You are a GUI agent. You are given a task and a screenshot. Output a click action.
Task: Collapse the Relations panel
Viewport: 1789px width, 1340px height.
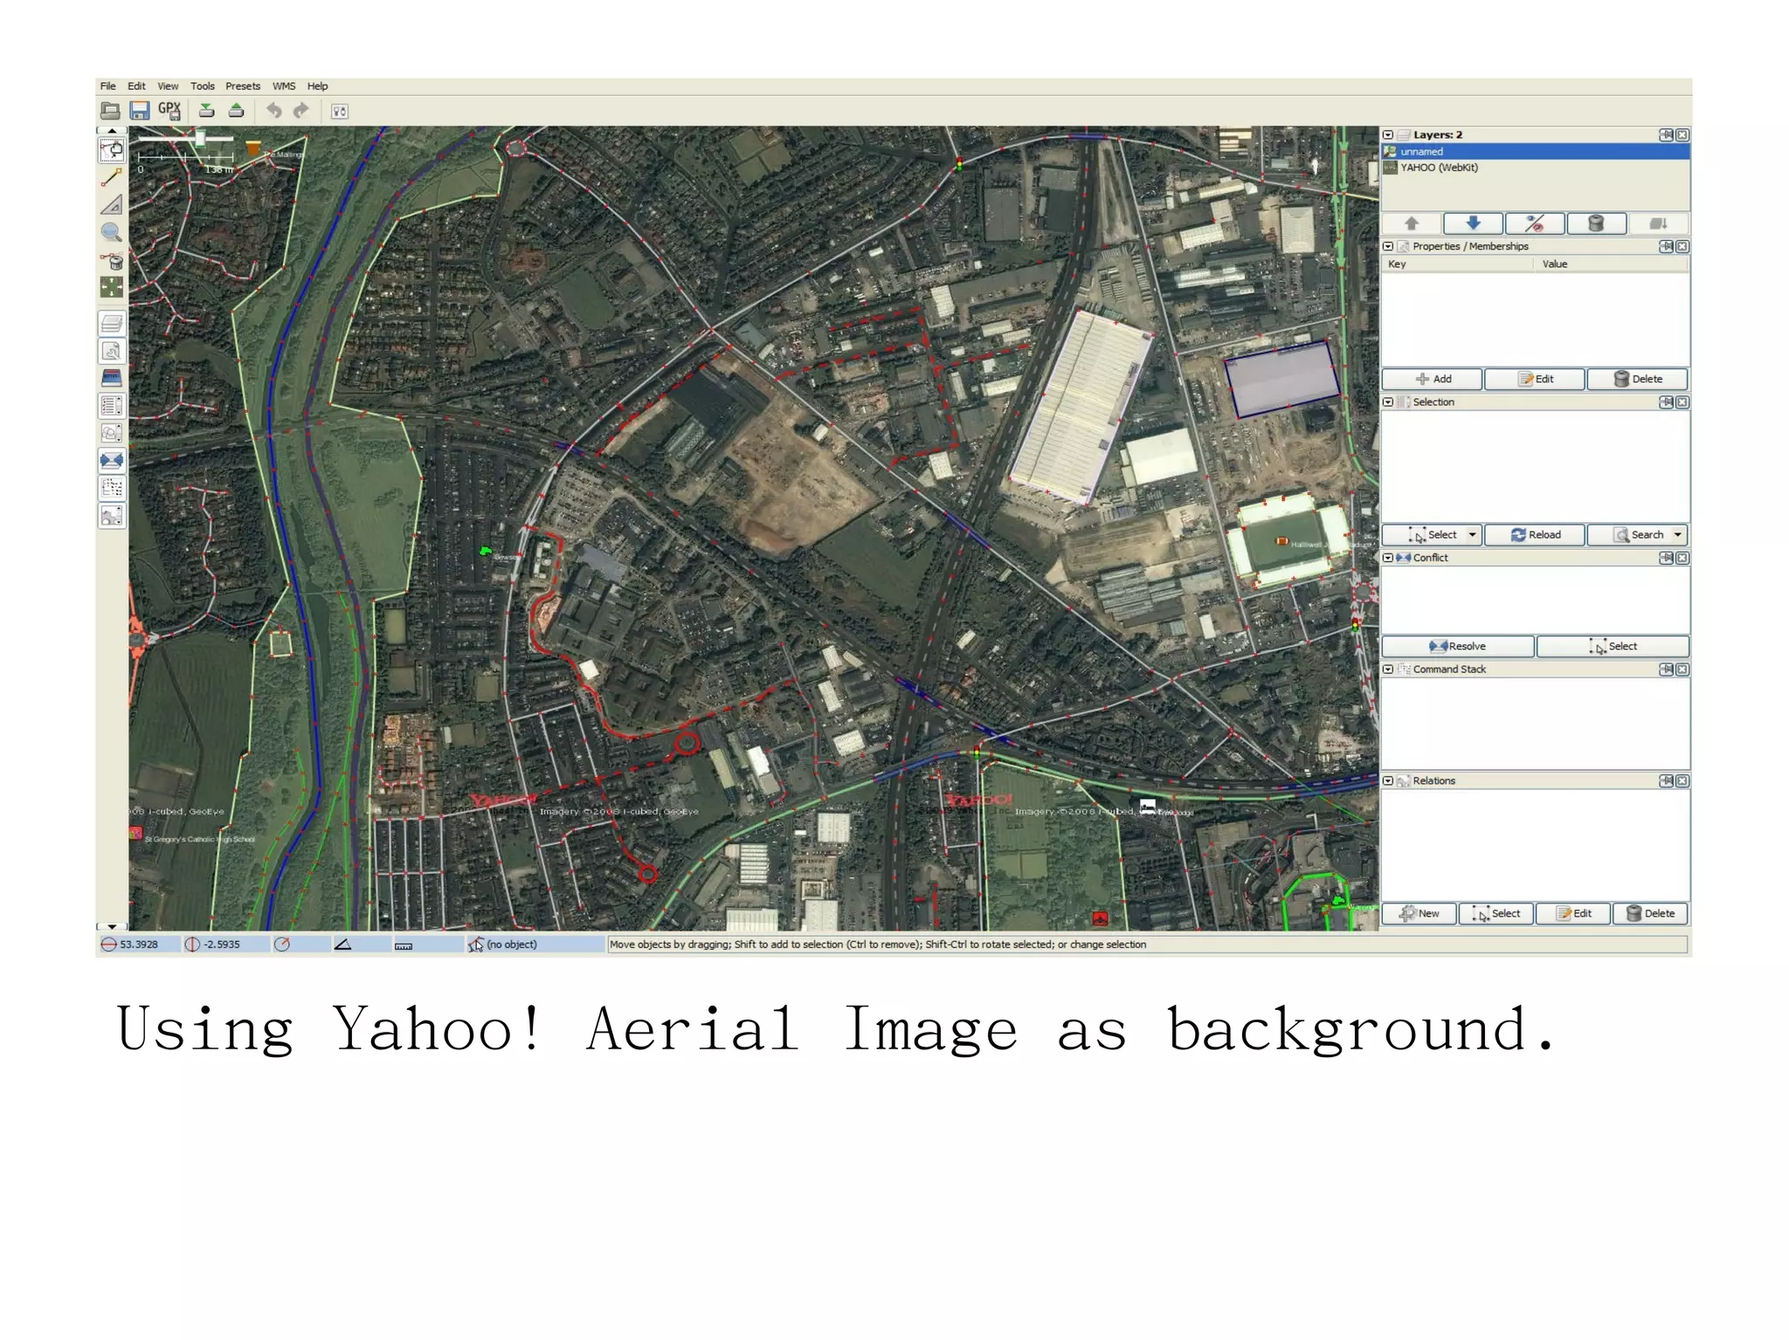click(1388, 781)
